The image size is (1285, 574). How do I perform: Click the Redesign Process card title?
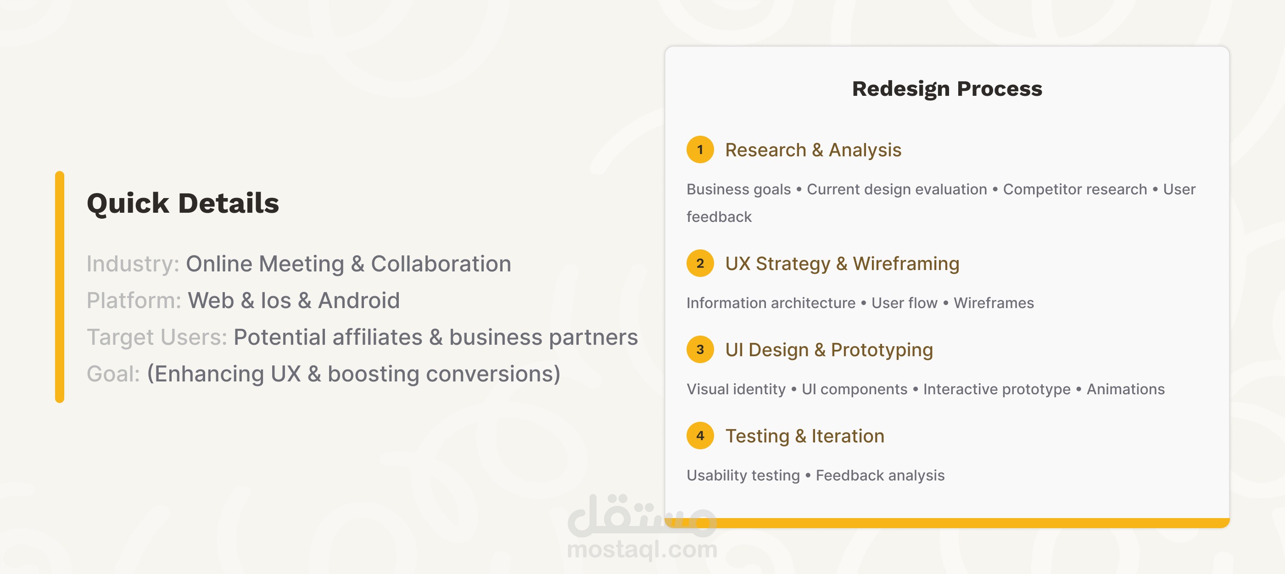point(947,88)
